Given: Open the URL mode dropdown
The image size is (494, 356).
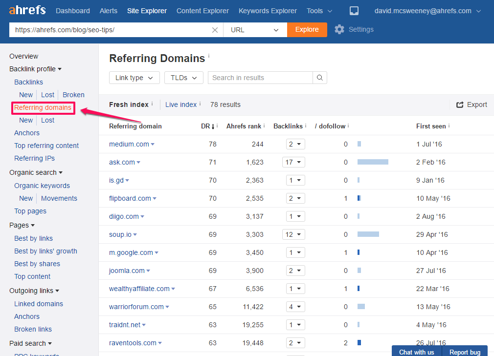Looking at the screenshot, I should (255, 30).
